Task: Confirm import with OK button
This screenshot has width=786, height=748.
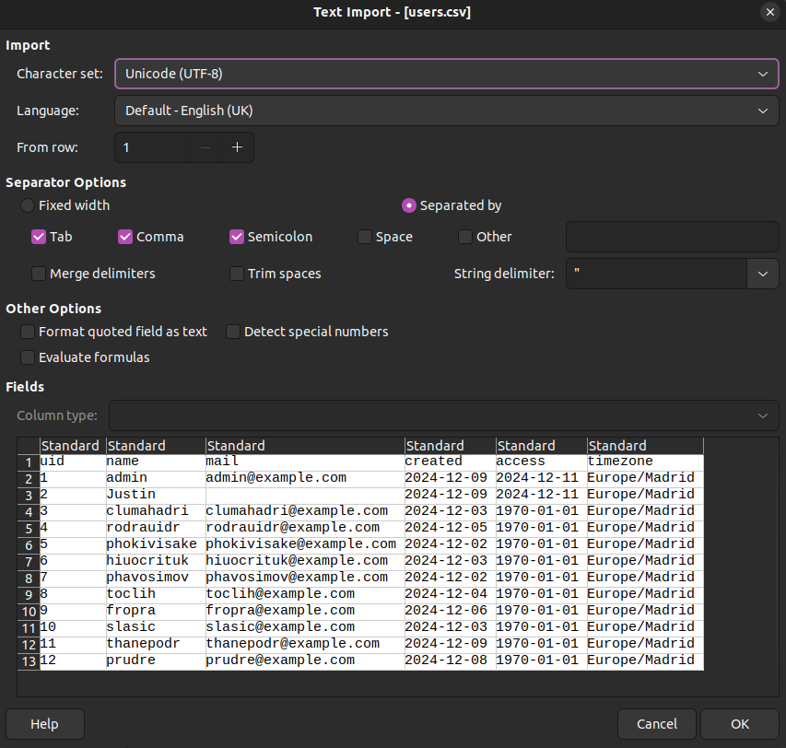Action: pyautogui.click(x=739, y=724)
